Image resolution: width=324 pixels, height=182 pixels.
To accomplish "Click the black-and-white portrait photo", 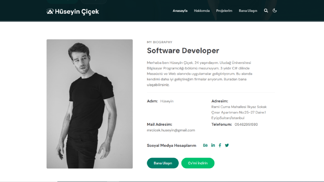I will click(x=89, y=104).
